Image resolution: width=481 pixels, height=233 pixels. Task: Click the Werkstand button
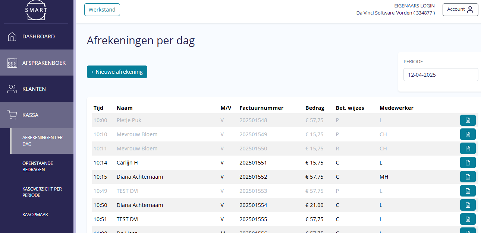[102, 10]
